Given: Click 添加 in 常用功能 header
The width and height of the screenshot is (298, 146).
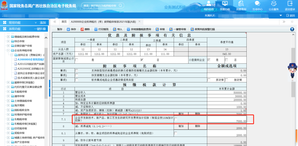Looking at the screenshot, I should coord(43,23).
